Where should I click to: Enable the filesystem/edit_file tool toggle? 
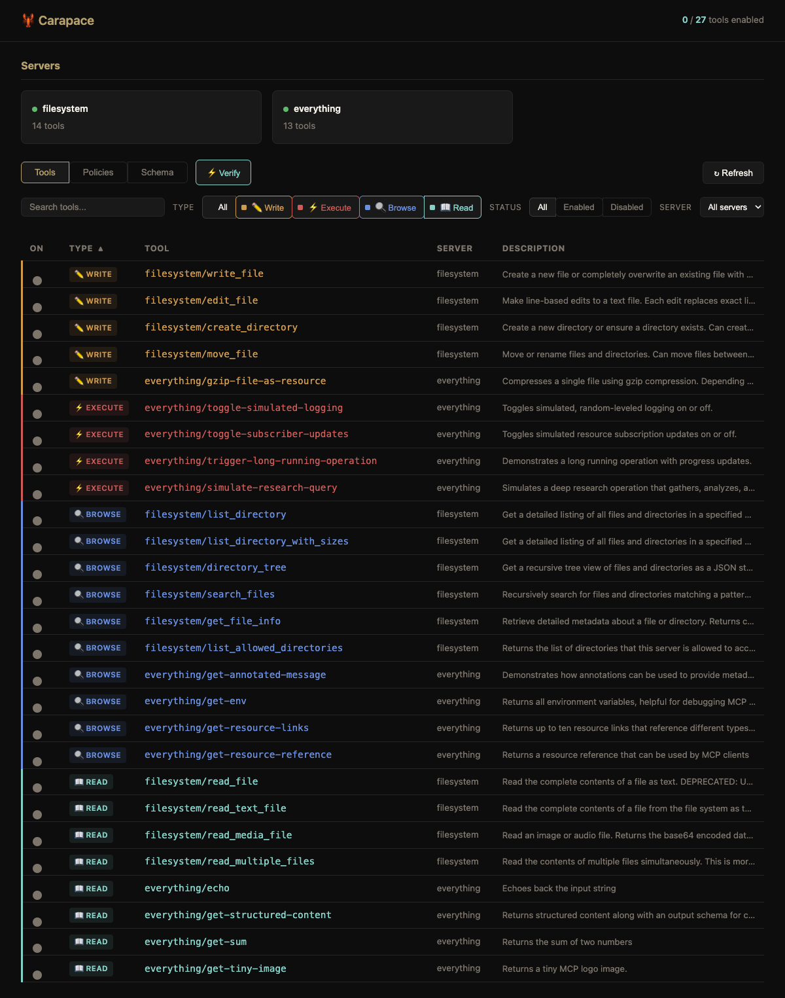(x=37, y=307)
